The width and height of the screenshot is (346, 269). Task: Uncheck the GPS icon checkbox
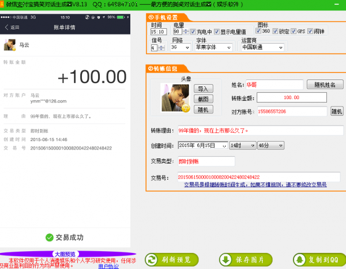click(294, 31)
